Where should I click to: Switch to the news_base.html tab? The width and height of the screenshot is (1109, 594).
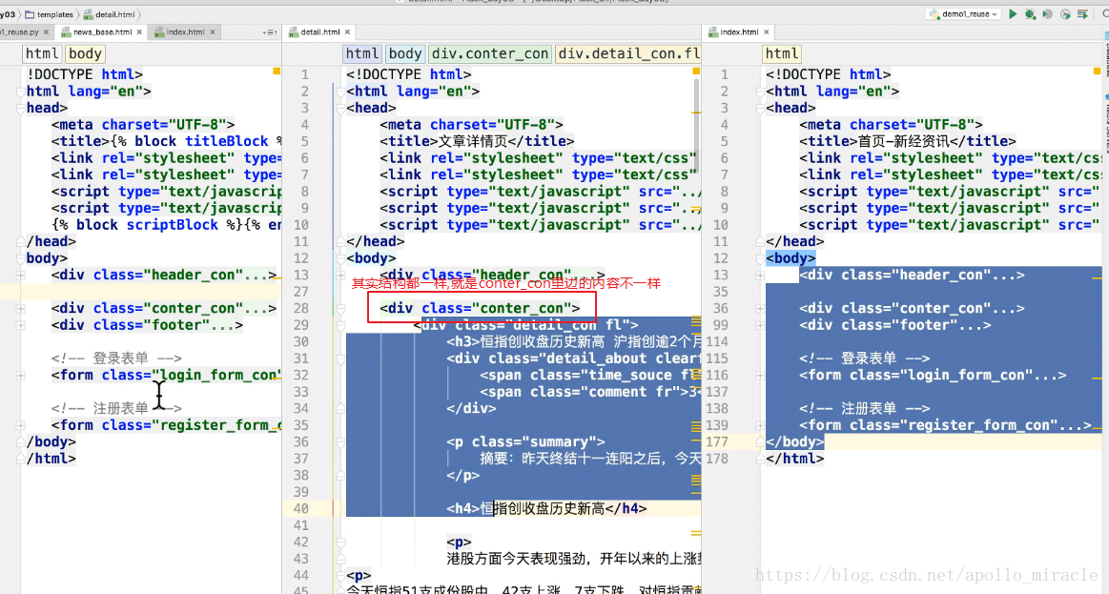102,31
